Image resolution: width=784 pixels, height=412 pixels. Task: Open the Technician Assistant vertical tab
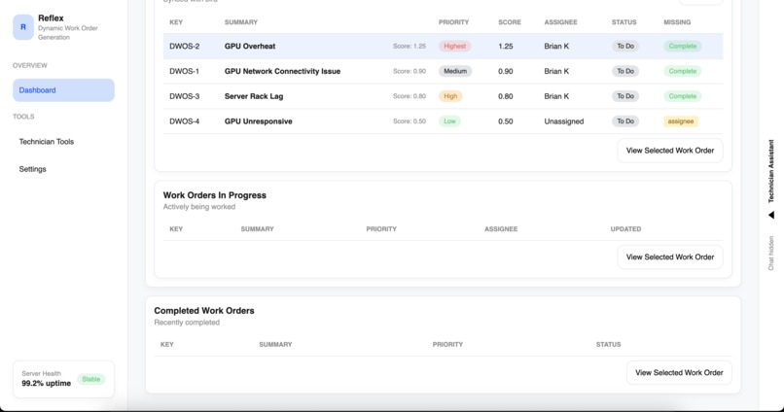(771, 171)
